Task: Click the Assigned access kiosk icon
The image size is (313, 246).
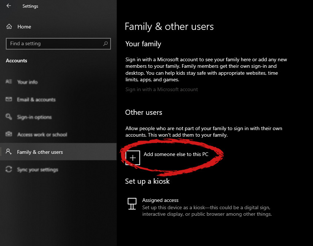Action: (x=132, y=203)
